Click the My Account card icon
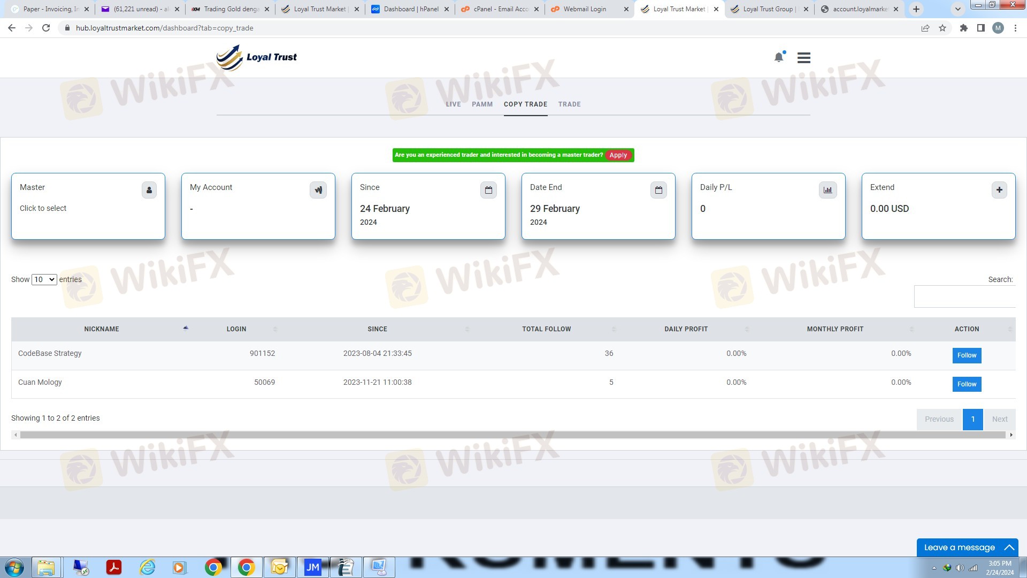The width and height of the screenshot is (1027, 578). click(x=318, y=190)
